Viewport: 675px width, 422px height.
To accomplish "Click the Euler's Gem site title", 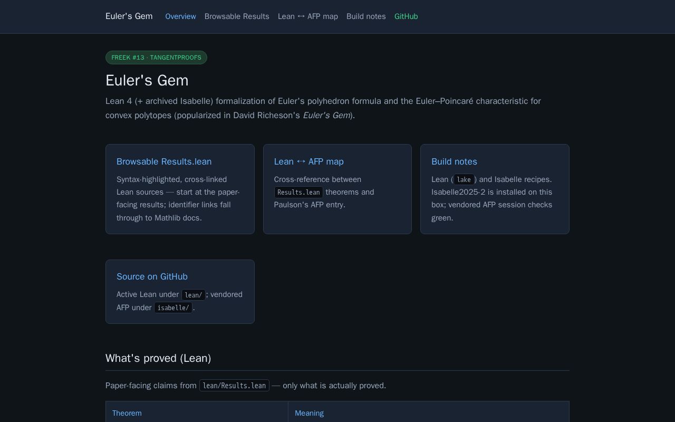I will (129, 16).
